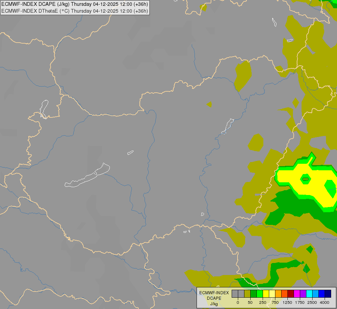Screen dimensions: 337x309
Task: Click 'ECMWF-INDEX' text in the legend box
Action: (x=214, y=293)
